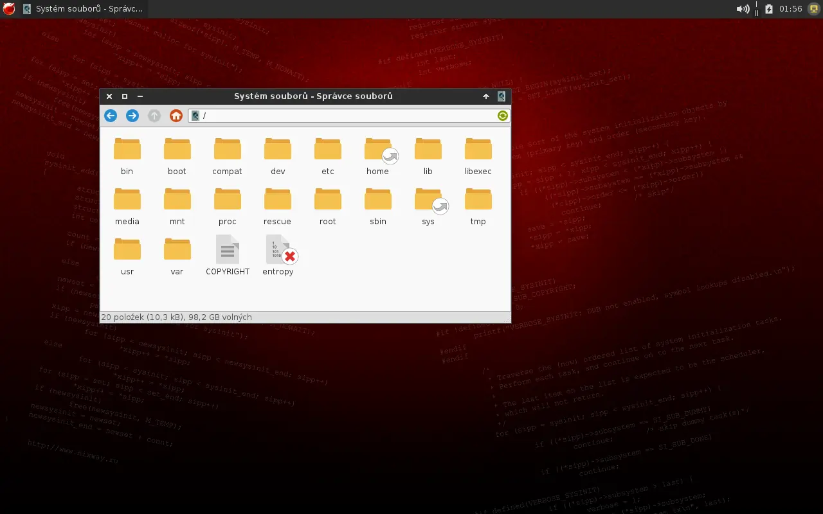
Task: Go forward with the right arrow button
Action: click(132, 116)
